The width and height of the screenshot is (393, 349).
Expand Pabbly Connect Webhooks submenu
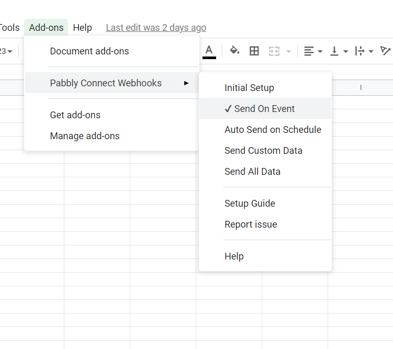112,83
